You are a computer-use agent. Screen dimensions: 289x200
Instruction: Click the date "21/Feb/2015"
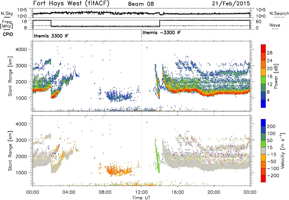coord(231,3)
